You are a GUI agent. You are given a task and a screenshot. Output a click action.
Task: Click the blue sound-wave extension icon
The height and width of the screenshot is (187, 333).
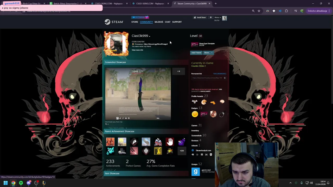(x=280, y=11)
